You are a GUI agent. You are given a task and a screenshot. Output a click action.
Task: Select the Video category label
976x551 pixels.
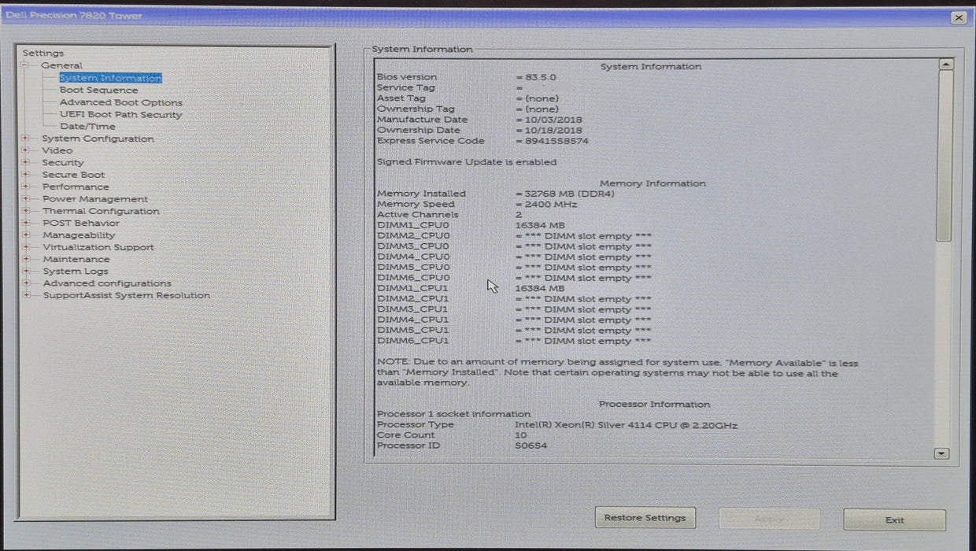[57, 150]
